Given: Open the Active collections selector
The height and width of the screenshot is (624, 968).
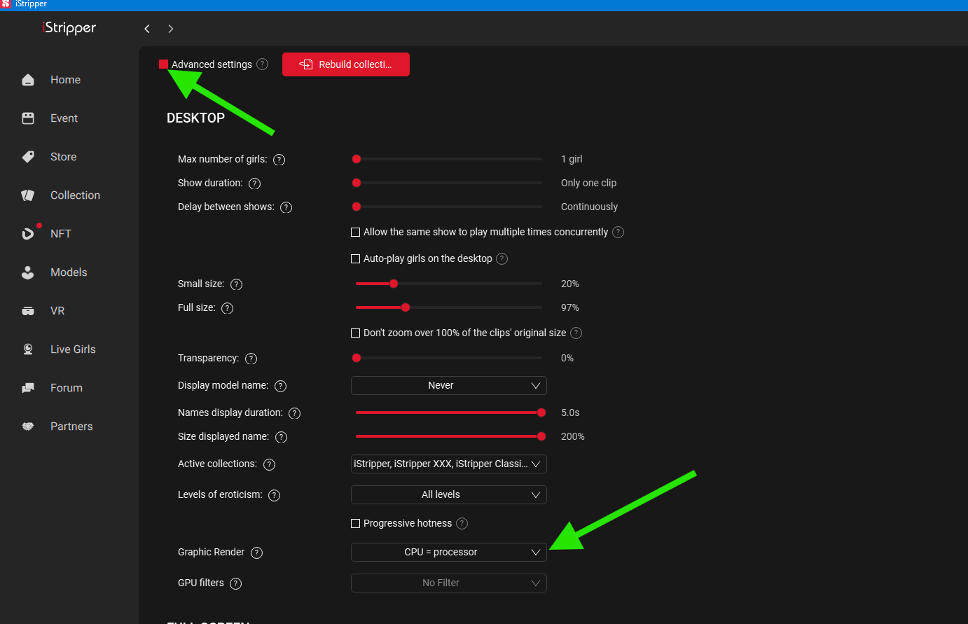Looking at the screenshot, I should pyautogui.click(x=448, y=464).
